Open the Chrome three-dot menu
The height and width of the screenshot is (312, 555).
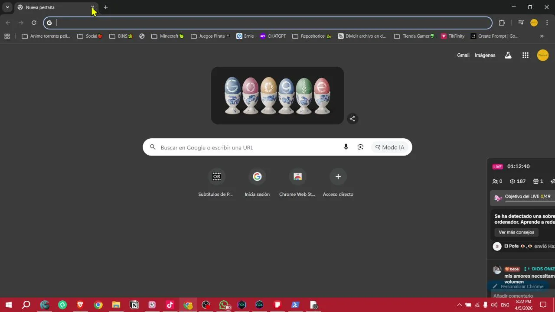(x=547, y=23)
